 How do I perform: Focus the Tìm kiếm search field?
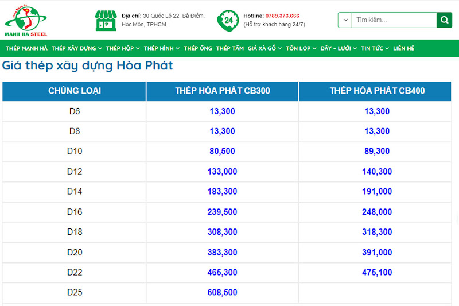coord(394,20)
